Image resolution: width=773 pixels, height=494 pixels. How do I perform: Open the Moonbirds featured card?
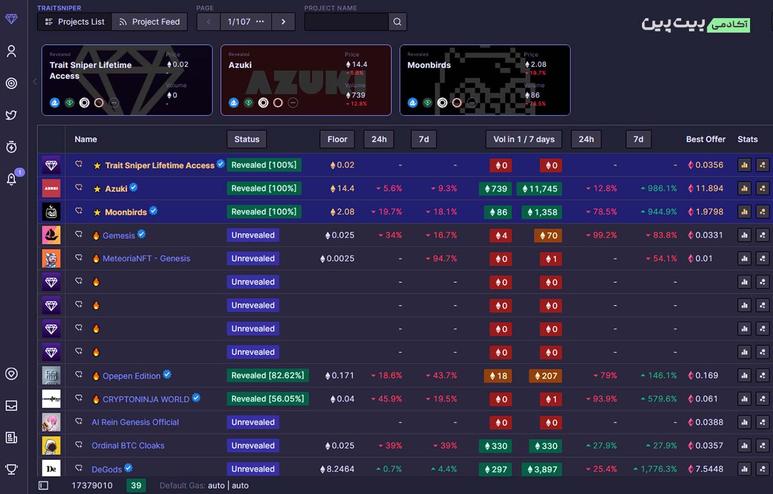click(x=485, y=80)
